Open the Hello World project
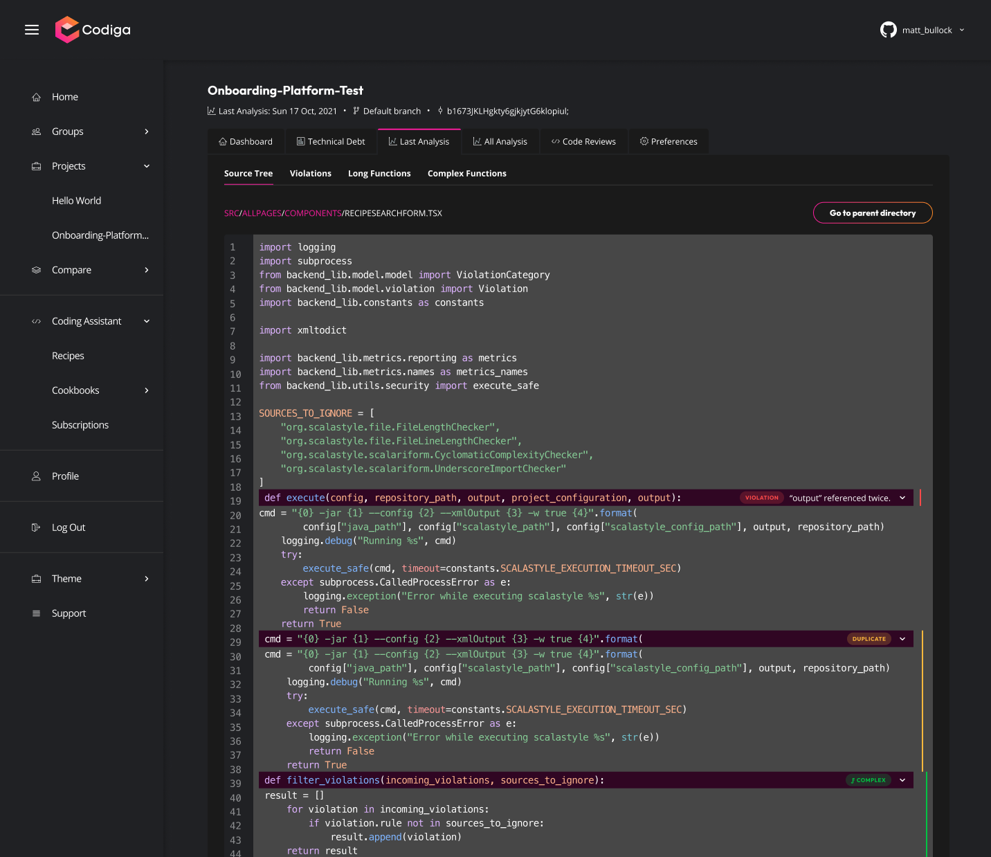The height and width of the screenshot is (857, 991). click(x=76, y=201)
